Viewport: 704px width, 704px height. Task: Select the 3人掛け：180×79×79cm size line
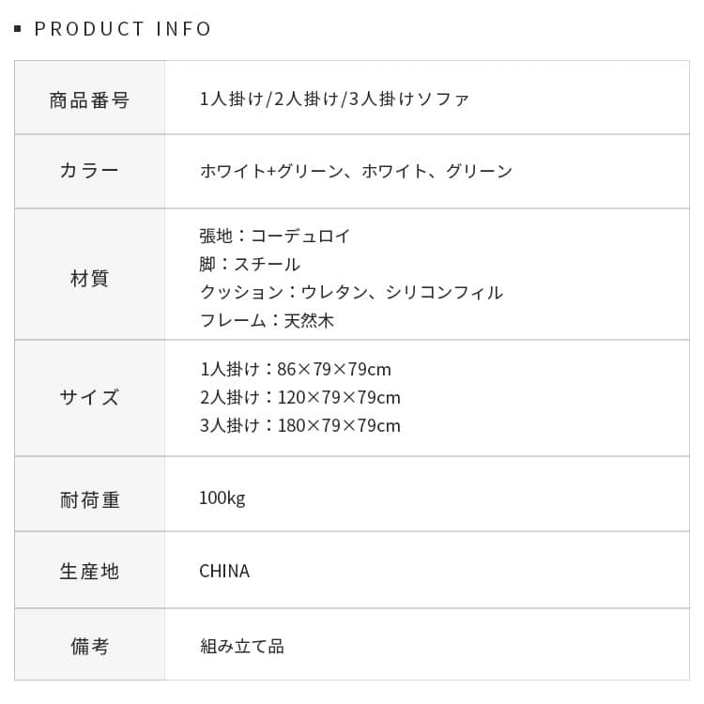pyautogui.click(x=299, y=425)
